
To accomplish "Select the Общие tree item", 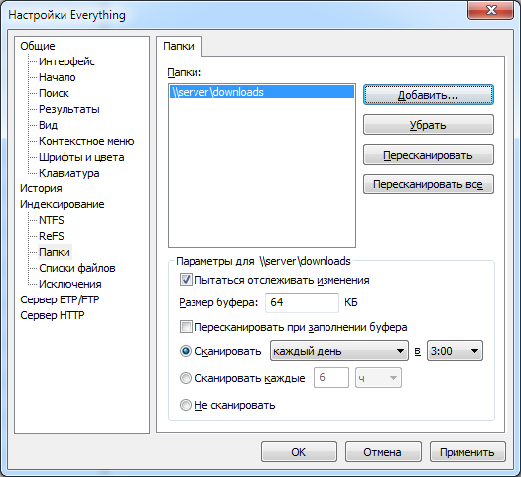I will [x=38, y=46].
